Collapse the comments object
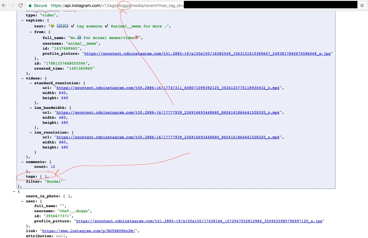Screen dimensions: 368x238 coord(23,162)
